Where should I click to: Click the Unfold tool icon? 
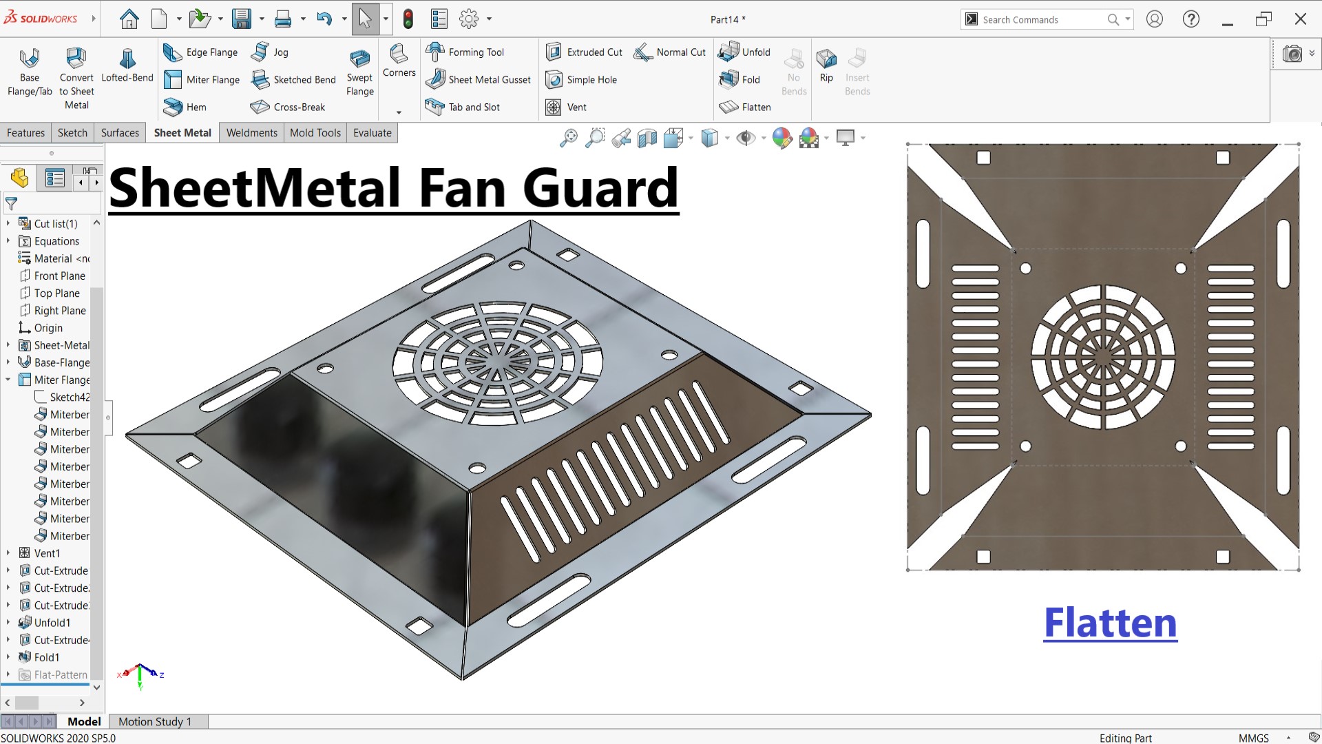pos(728,52)
